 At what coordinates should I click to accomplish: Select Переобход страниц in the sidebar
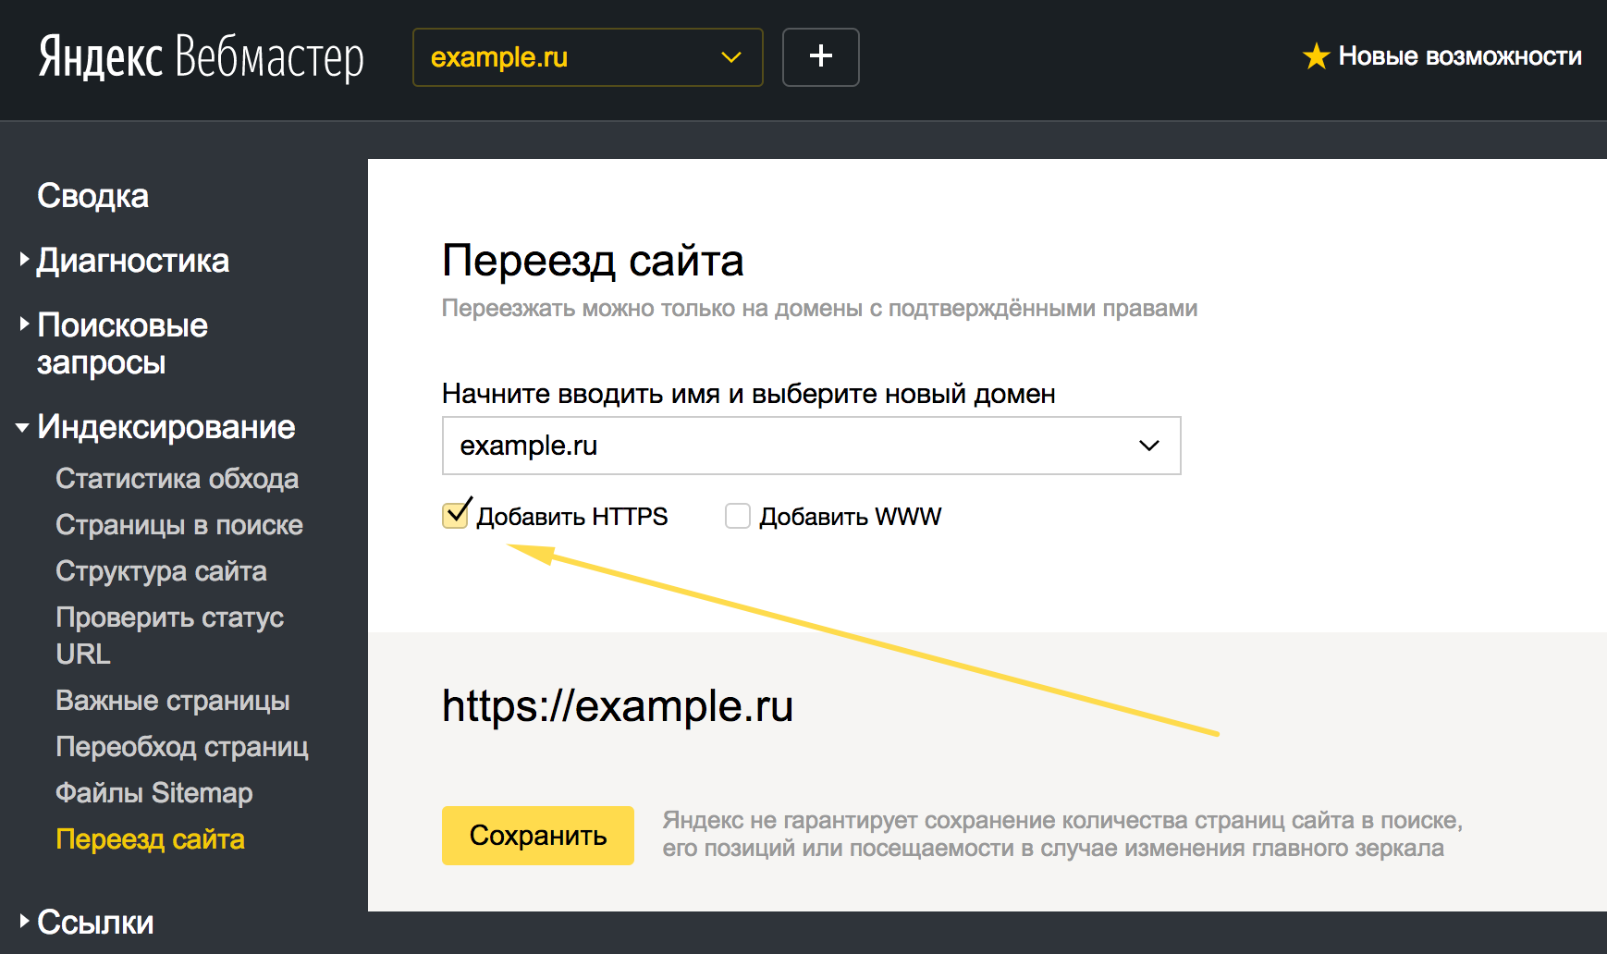pyautogui.click(x=182, y=746)
